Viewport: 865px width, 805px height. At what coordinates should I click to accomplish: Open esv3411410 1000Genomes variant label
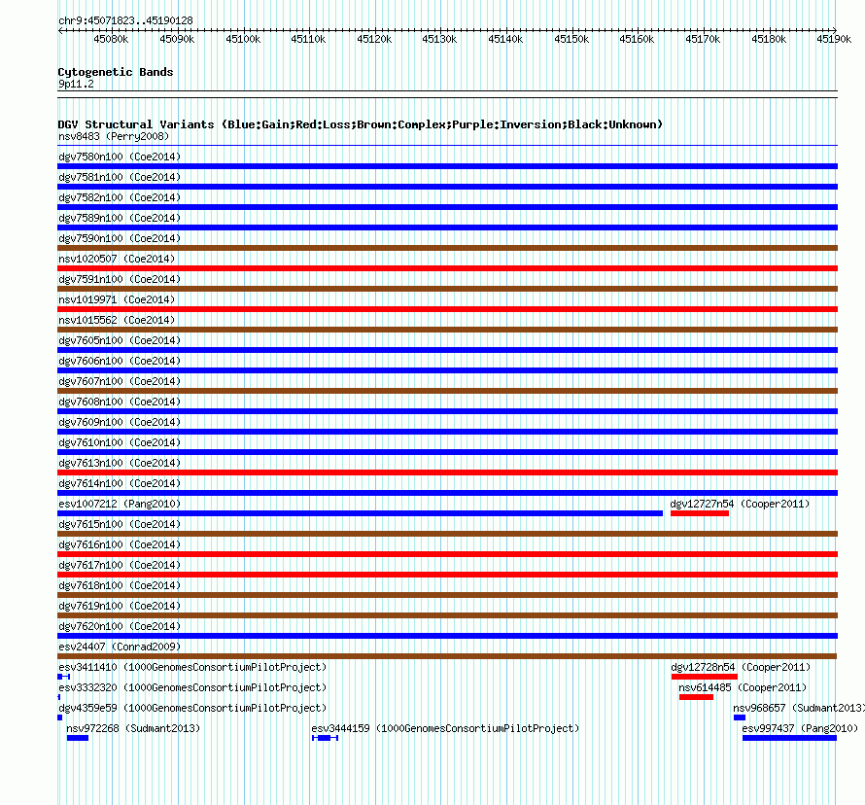(192, 667)
